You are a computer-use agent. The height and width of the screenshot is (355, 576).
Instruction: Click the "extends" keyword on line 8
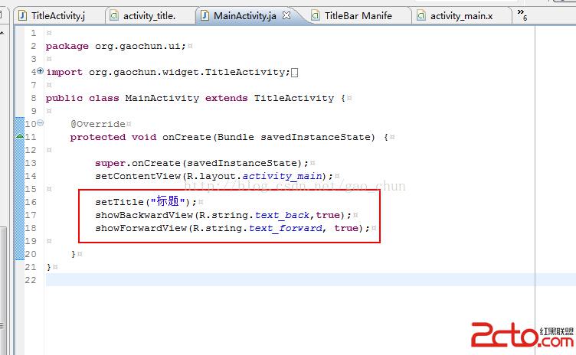coord(226,99)
